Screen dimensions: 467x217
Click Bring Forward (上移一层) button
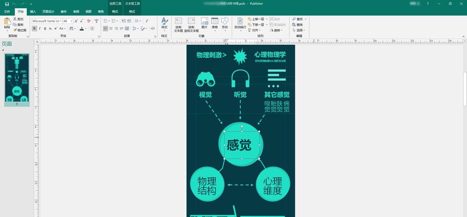256,19
